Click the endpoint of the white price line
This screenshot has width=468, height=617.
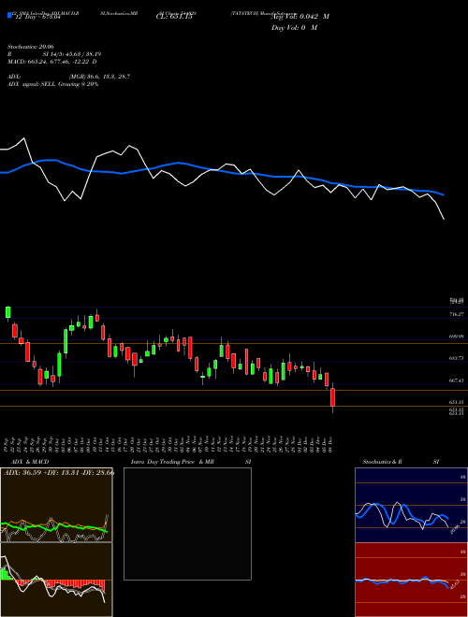pos(445,219)
